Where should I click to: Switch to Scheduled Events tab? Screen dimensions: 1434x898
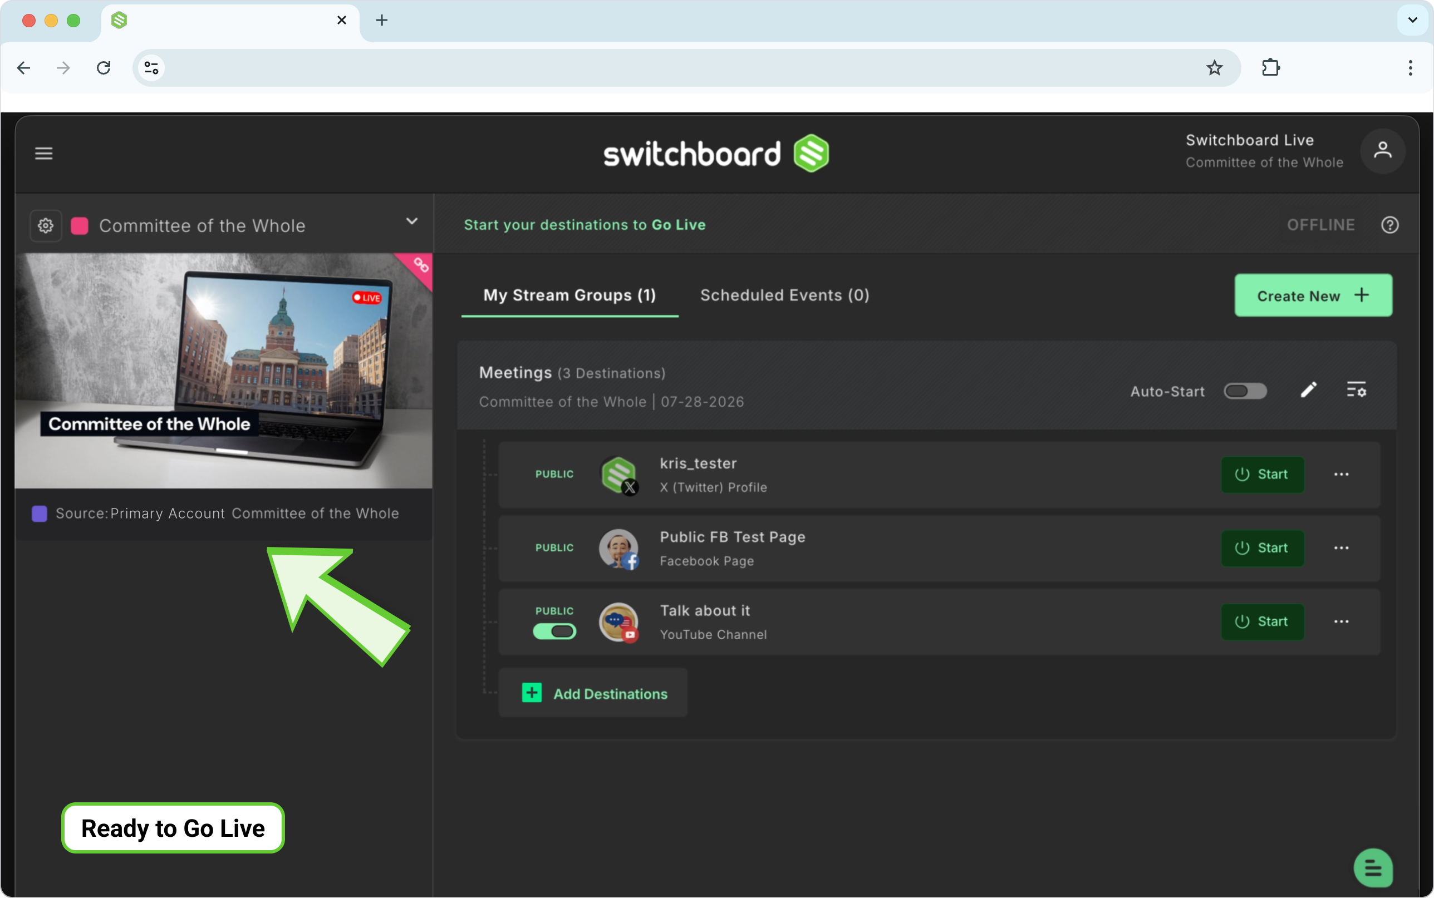[784, 295]
